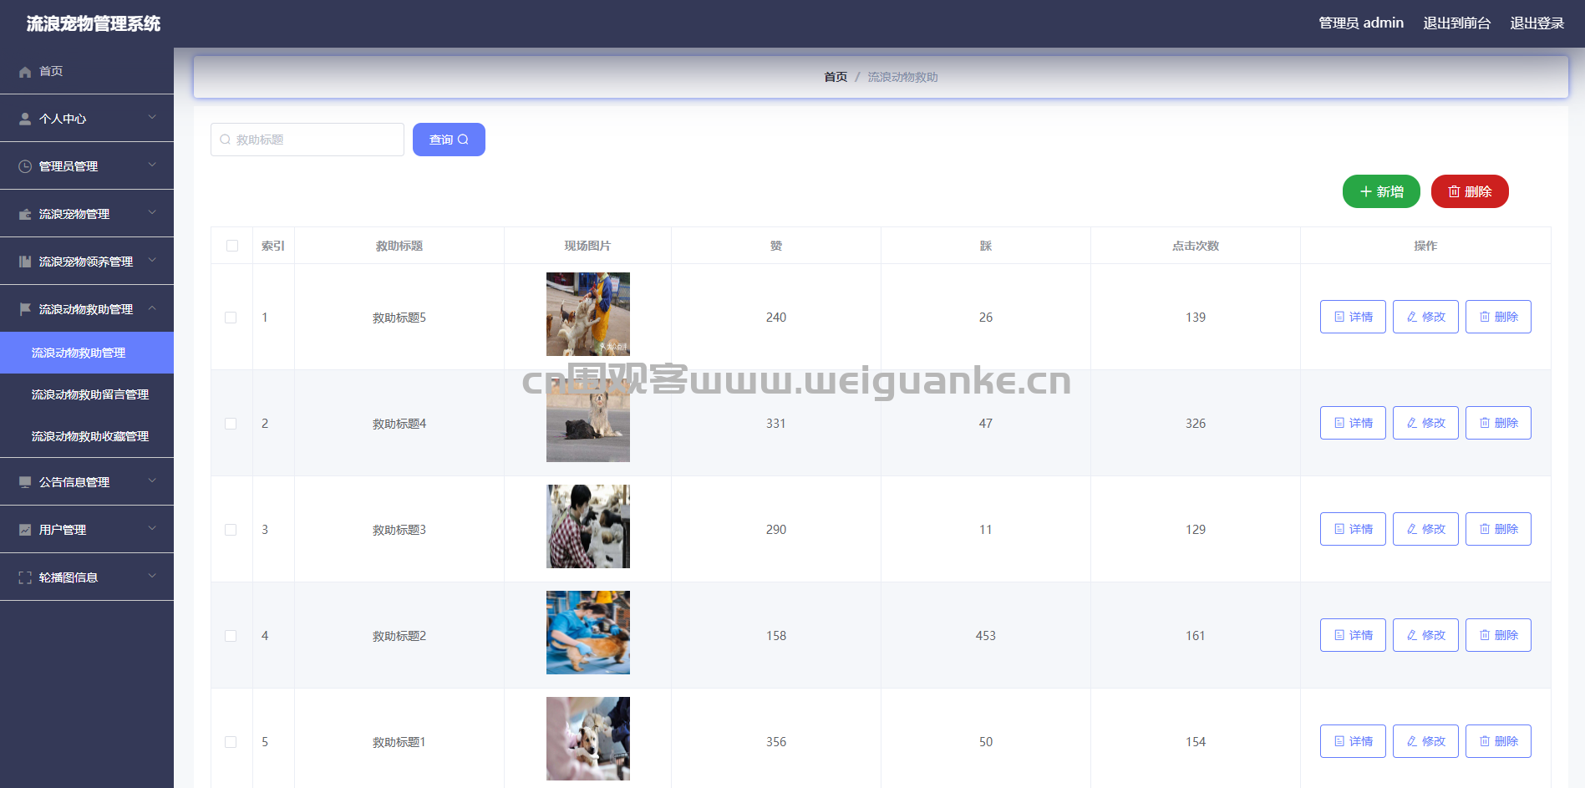1585x788 pixels.
Task: Click the plus icon on 新增 button
Action: coord(1366,191)
